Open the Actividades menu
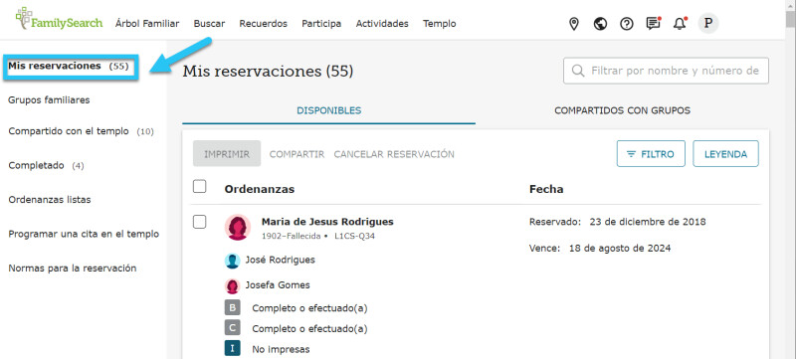This screenshot has height=359, width=796. pos(382,23)
